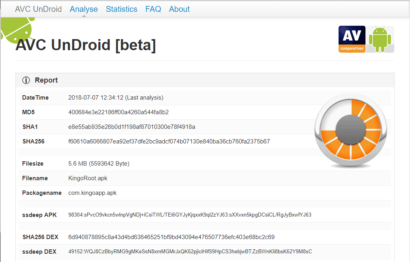Open the Analyse tab
The height and width of the screenshot is (262, 410).
pos(84,9)
